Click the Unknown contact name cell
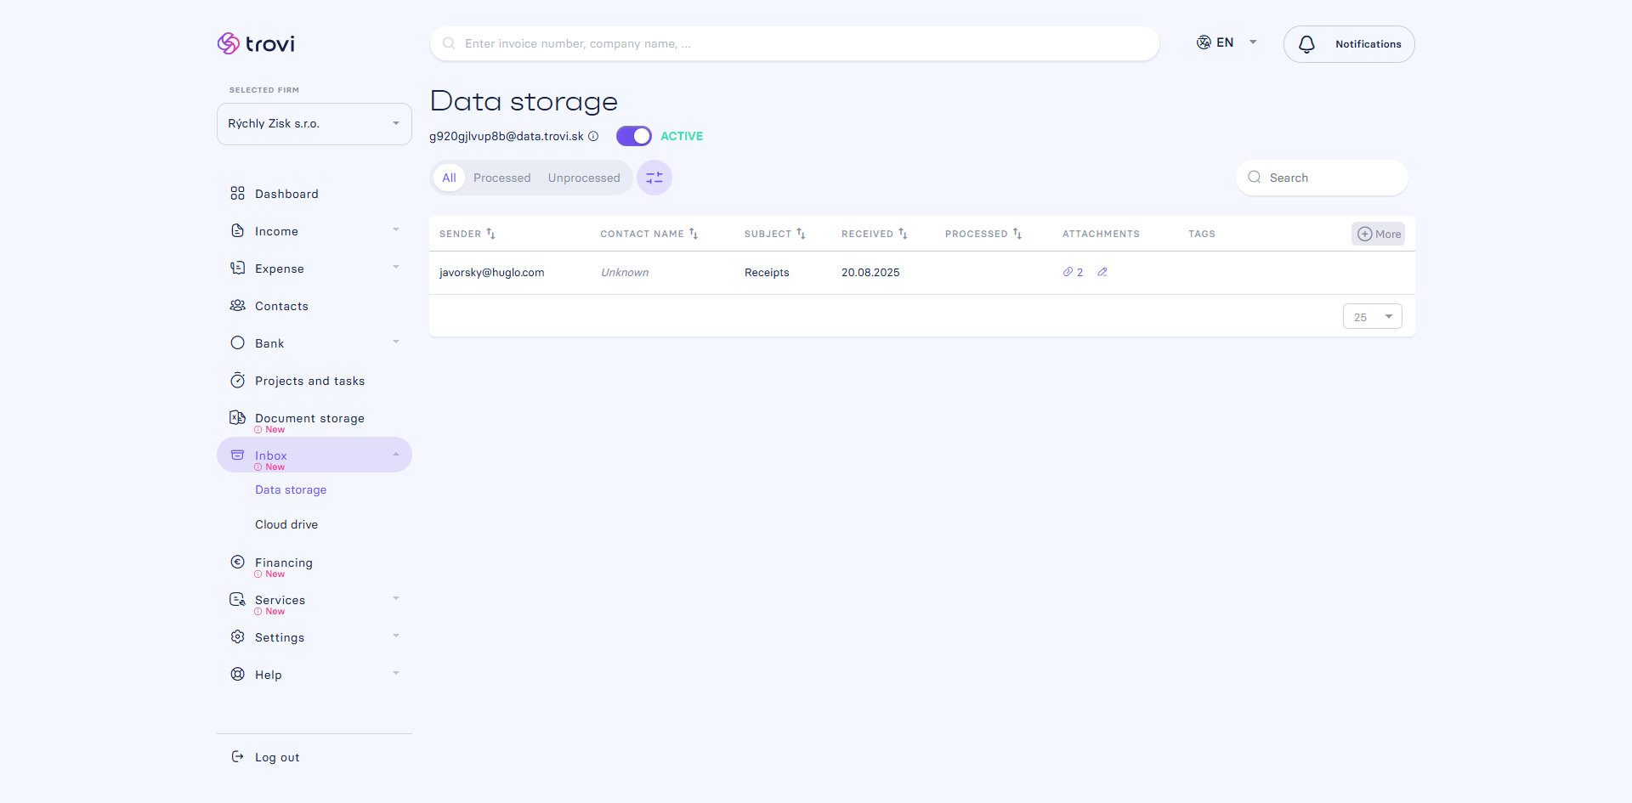This screenshot has width=1632, height=803. tap(625, 273)
